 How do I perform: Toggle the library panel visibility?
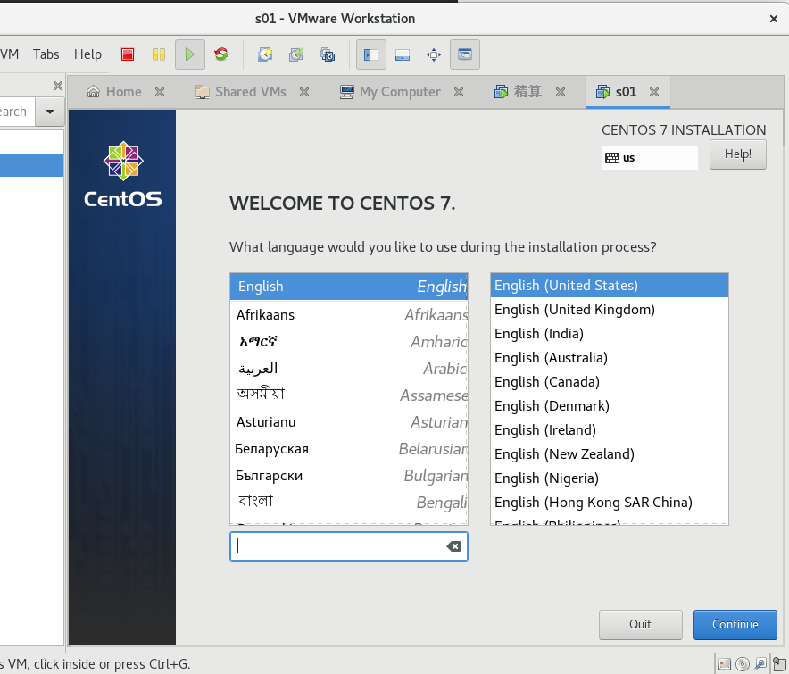point(370,54)
